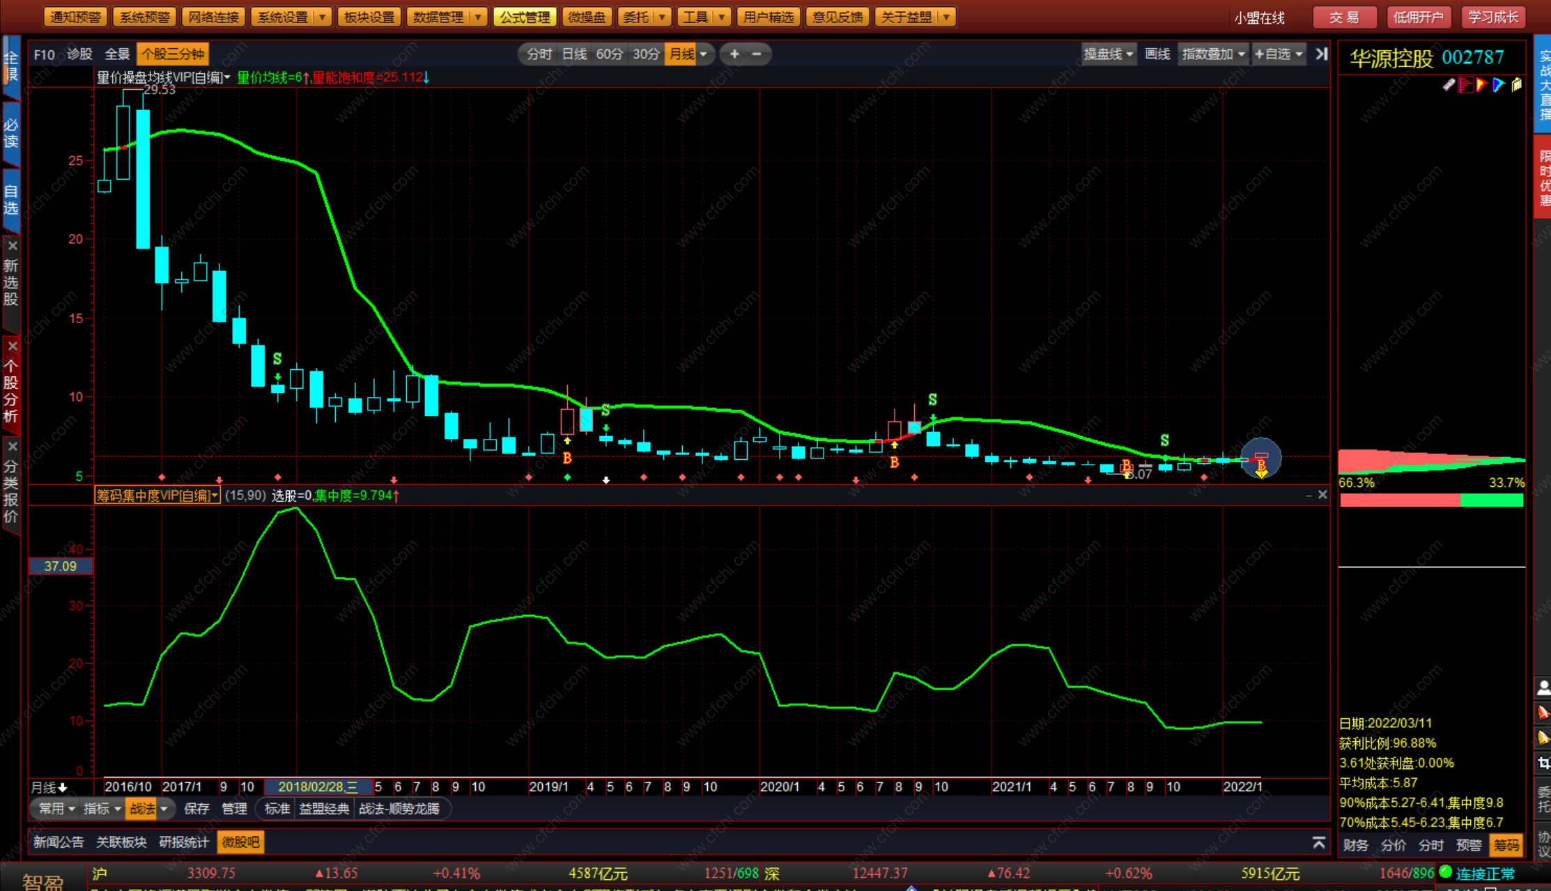Click the 交易 button in top bar

coord(1343,17)
